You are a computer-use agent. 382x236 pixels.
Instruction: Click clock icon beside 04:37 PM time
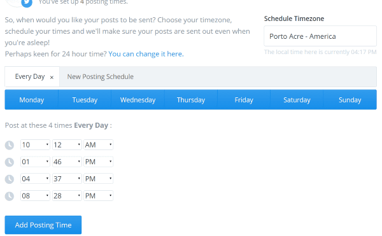pyautogui.click(x=10, y=179)
